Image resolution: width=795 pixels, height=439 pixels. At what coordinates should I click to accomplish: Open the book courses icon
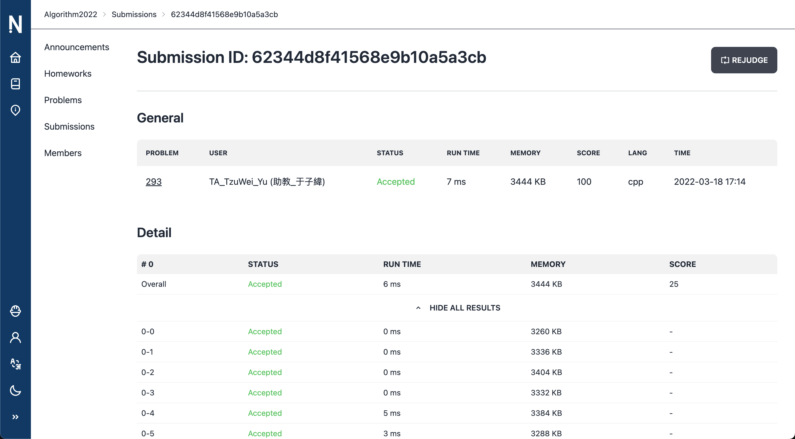coord(15,84)
